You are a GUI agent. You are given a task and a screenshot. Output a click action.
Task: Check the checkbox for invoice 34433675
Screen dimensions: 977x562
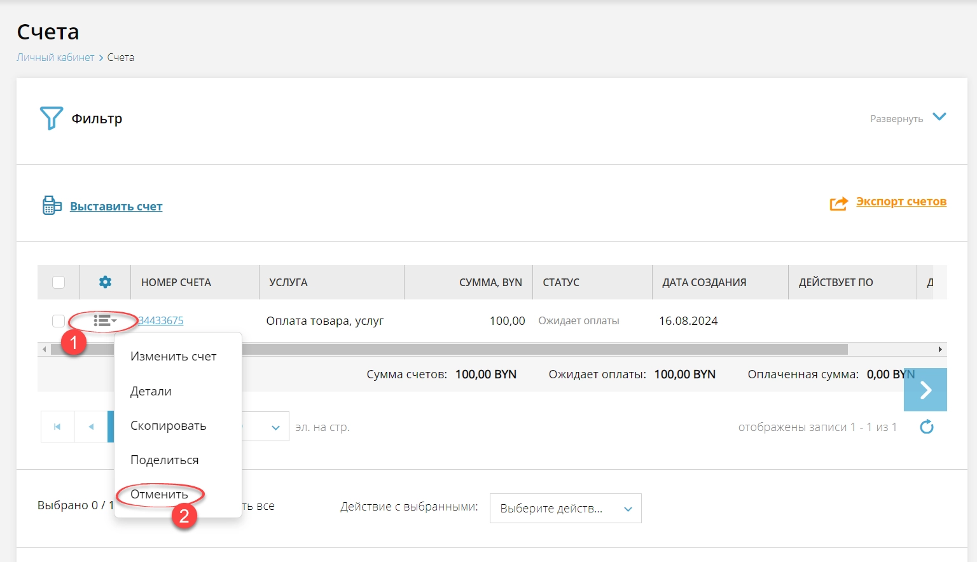(x=59, y=321)
